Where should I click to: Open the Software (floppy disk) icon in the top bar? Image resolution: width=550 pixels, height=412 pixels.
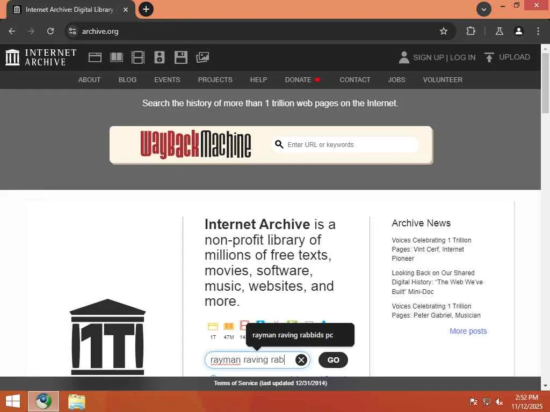(x=181, y=57)
